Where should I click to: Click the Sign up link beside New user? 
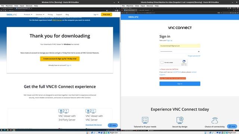170,41
